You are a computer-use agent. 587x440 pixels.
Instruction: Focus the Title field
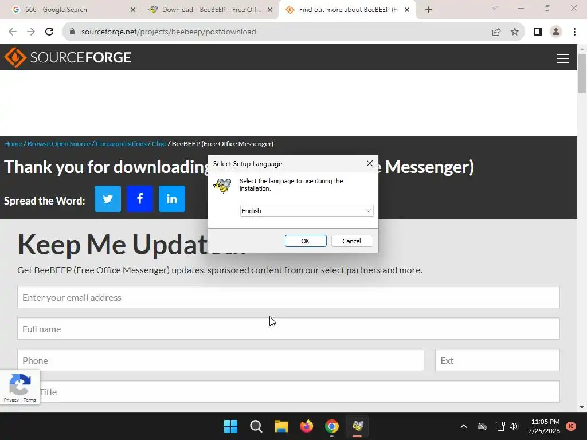point(289,392)
